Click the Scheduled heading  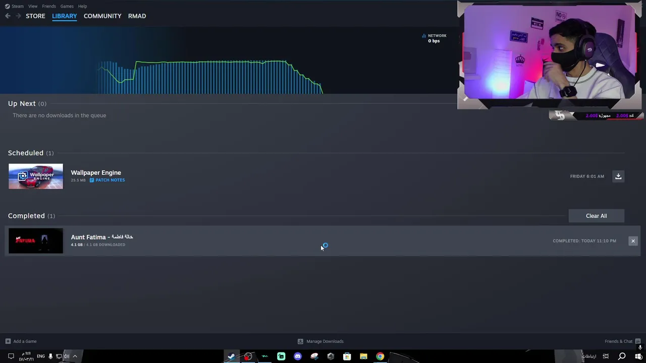(x=26, y=153)
